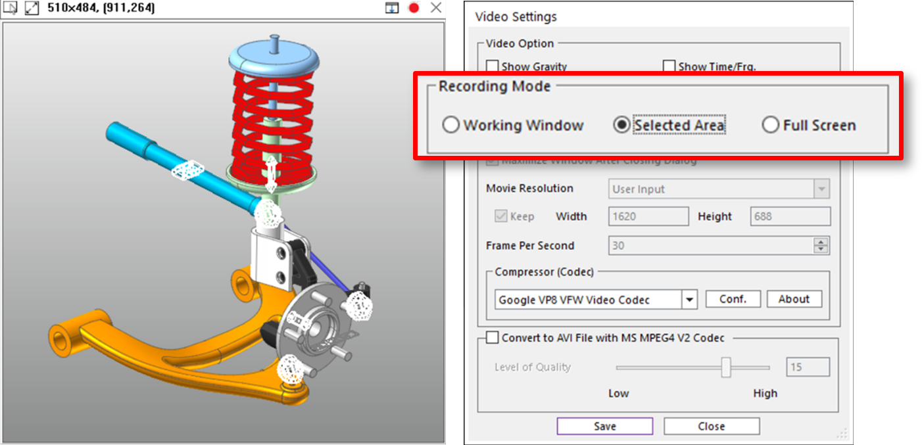The height and width of the screenshot is (445, 922).
Task: Close the recording area toolbar
Action: tap(435, 8)
